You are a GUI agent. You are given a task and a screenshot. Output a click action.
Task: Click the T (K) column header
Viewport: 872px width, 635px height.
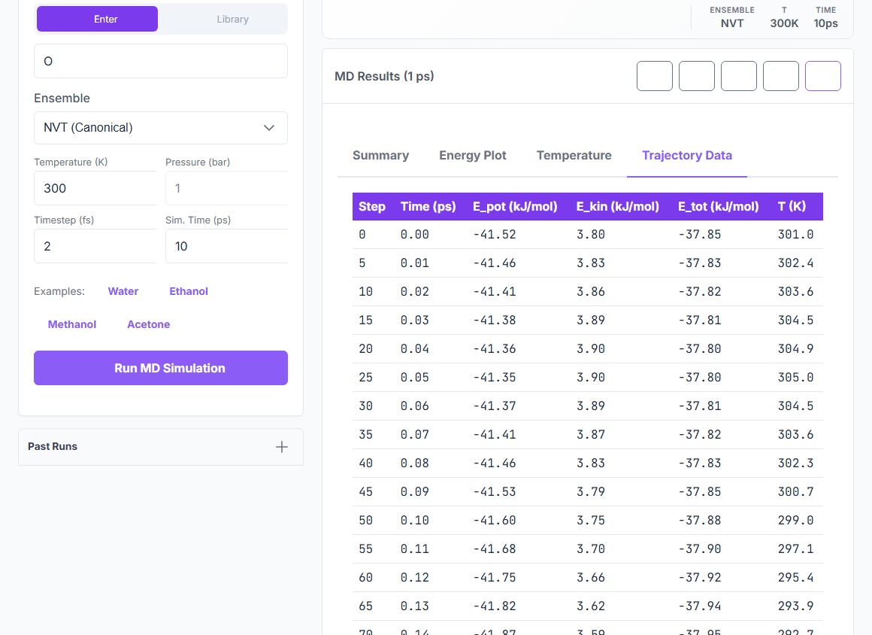coord(792,206)
